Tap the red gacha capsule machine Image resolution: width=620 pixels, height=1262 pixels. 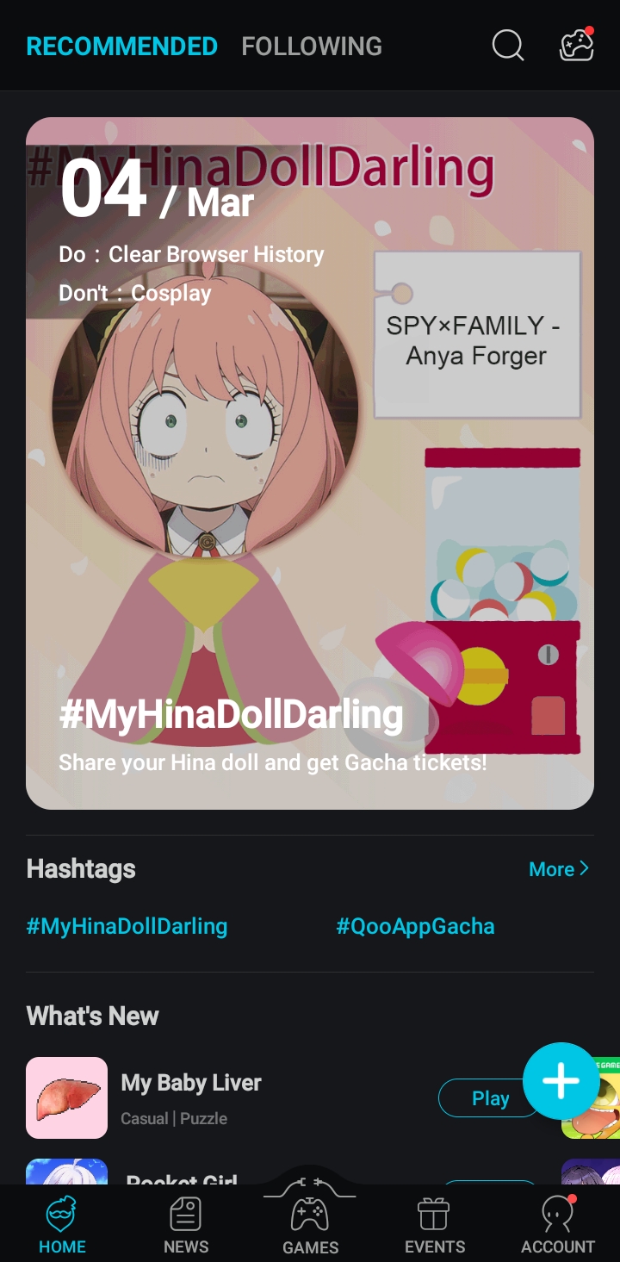point(502,603)
